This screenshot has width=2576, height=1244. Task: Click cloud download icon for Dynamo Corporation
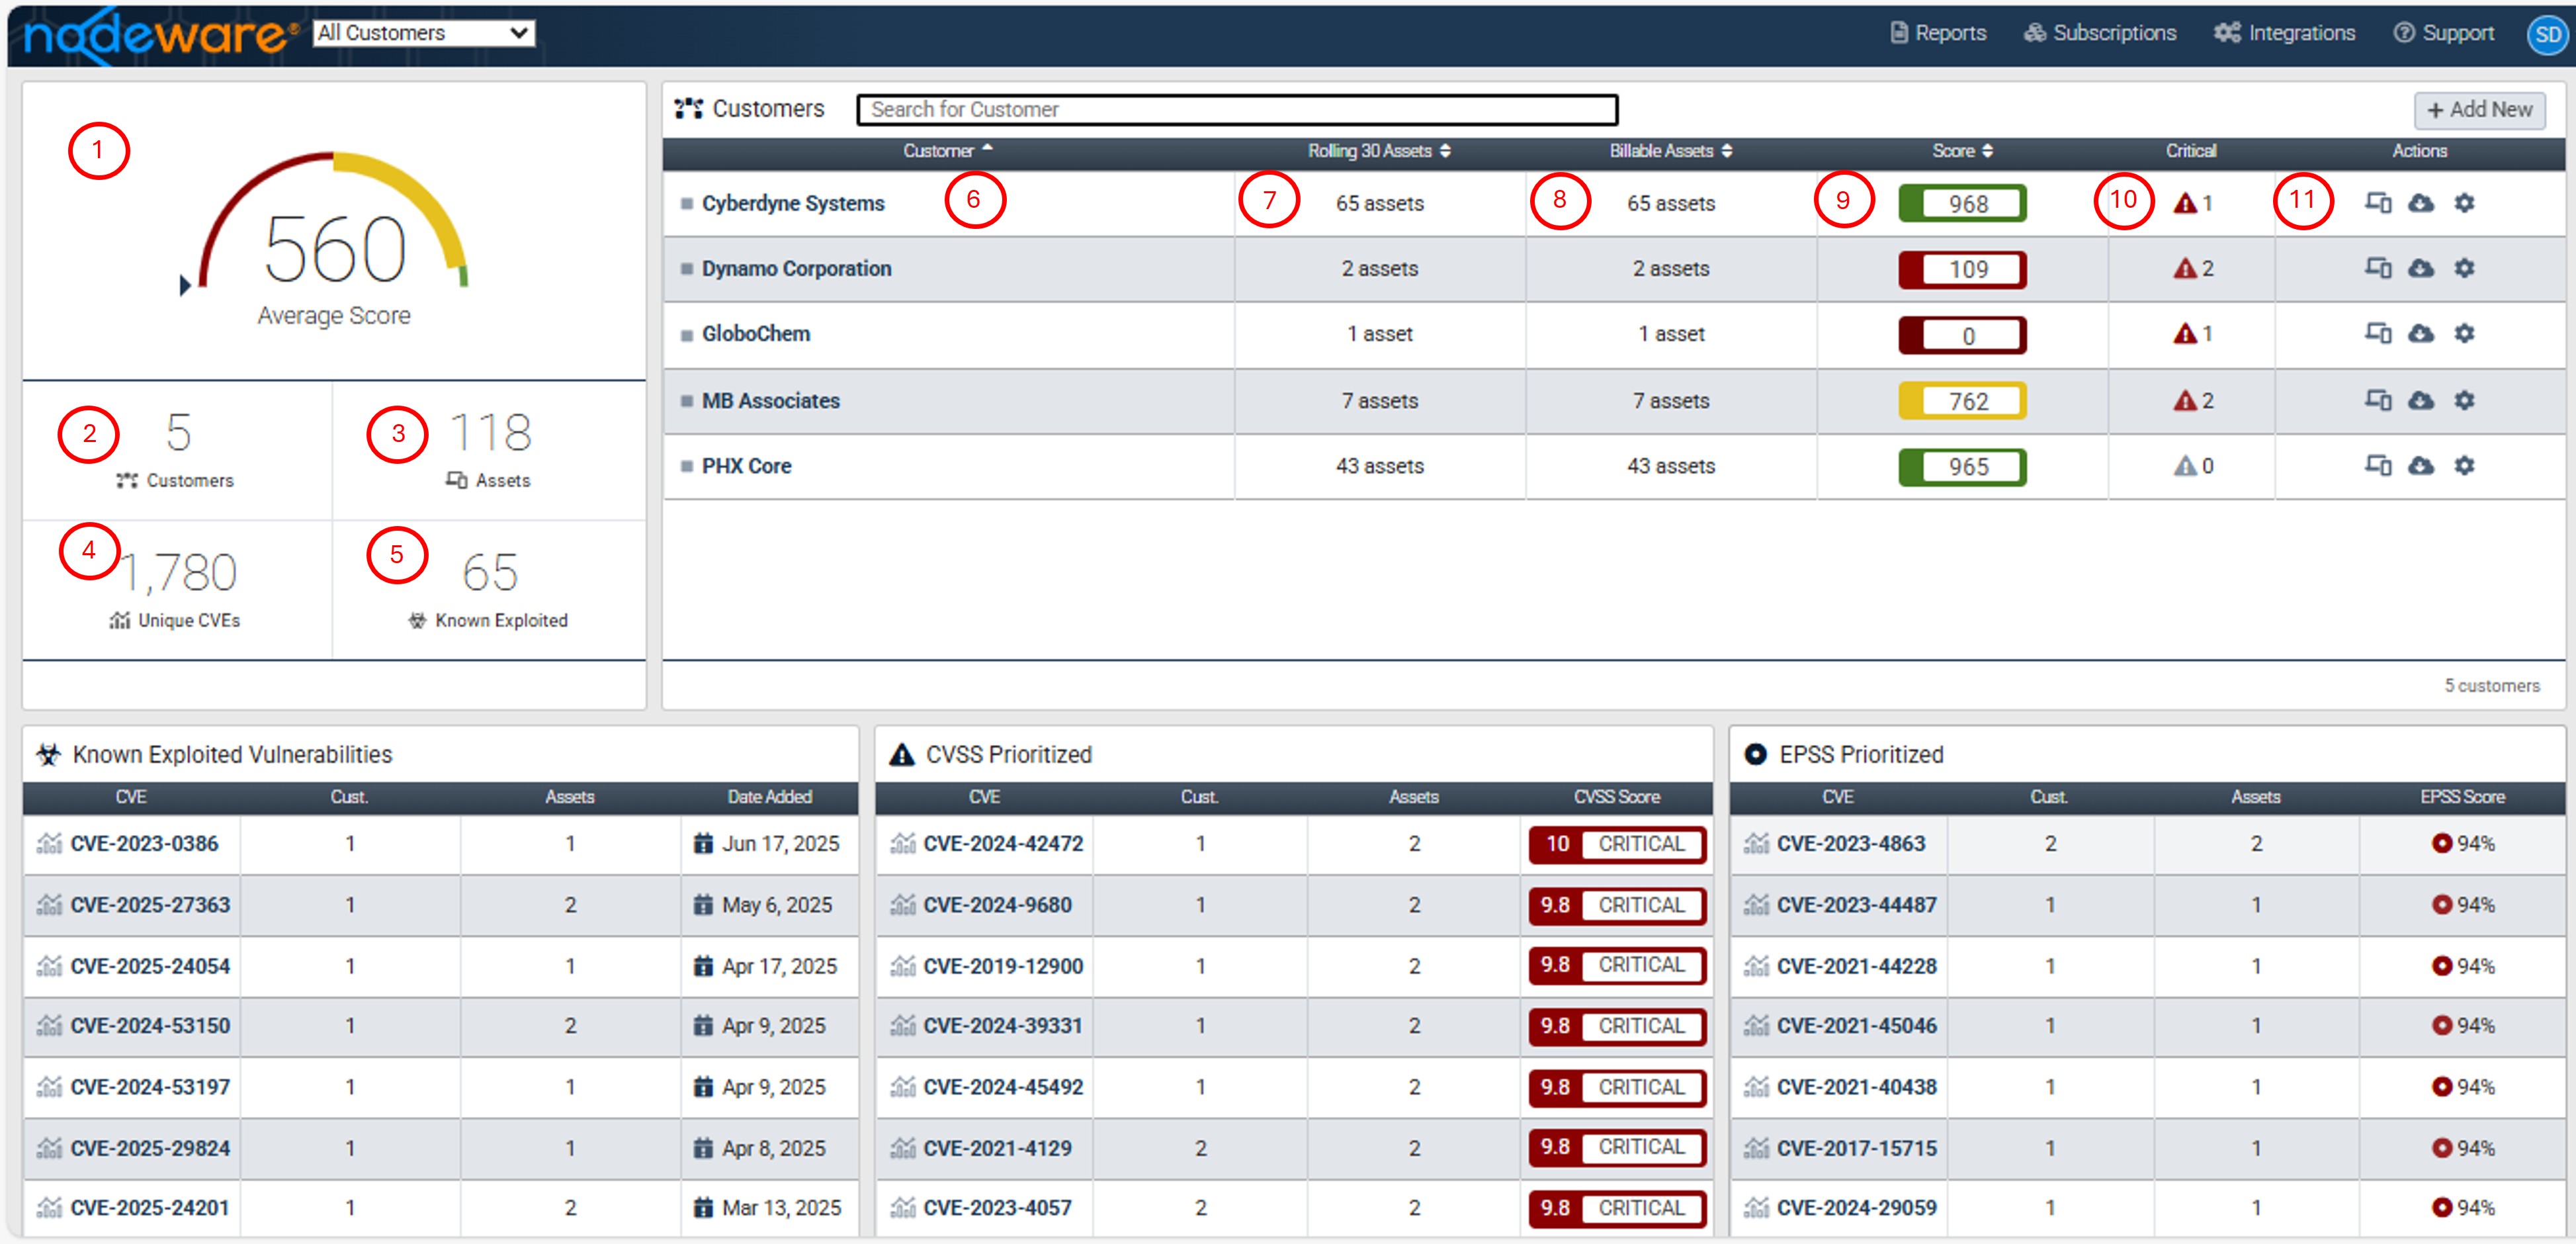(2420, 268)
